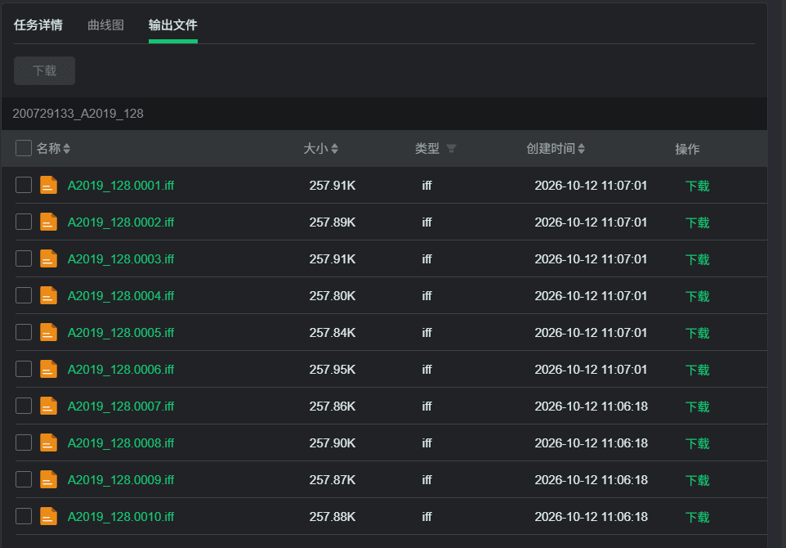The height and width of the screenshot is (548, 786).
Task: Tick the checkbox for A2019_128.0008.iff
Action: click(x=24, y=442)
